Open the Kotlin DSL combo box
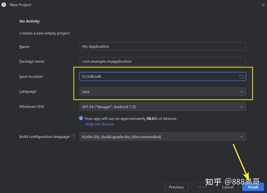The image size is (267, 193). [x=163, y=136]
